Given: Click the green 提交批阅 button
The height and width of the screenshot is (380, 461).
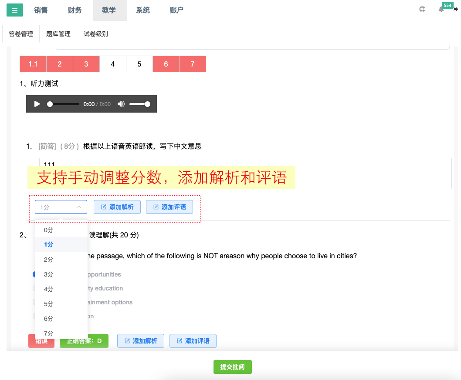Looking at the screenshot, I should point(232,367).
